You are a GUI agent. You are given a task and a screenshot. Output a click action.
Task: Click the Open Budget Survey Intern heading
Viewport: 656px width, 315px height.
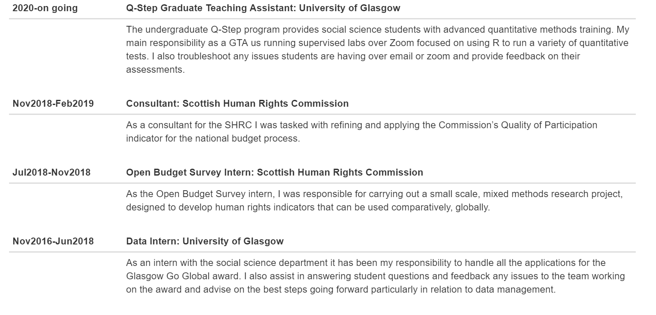pos(275,173)
